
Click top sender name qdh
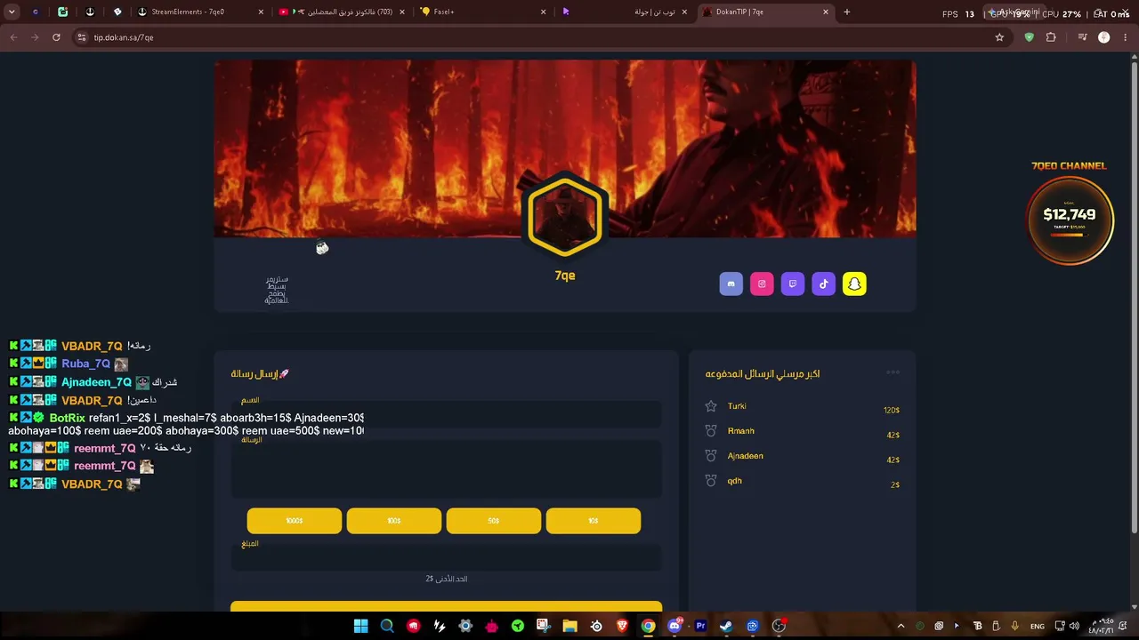tap(735, 481)
